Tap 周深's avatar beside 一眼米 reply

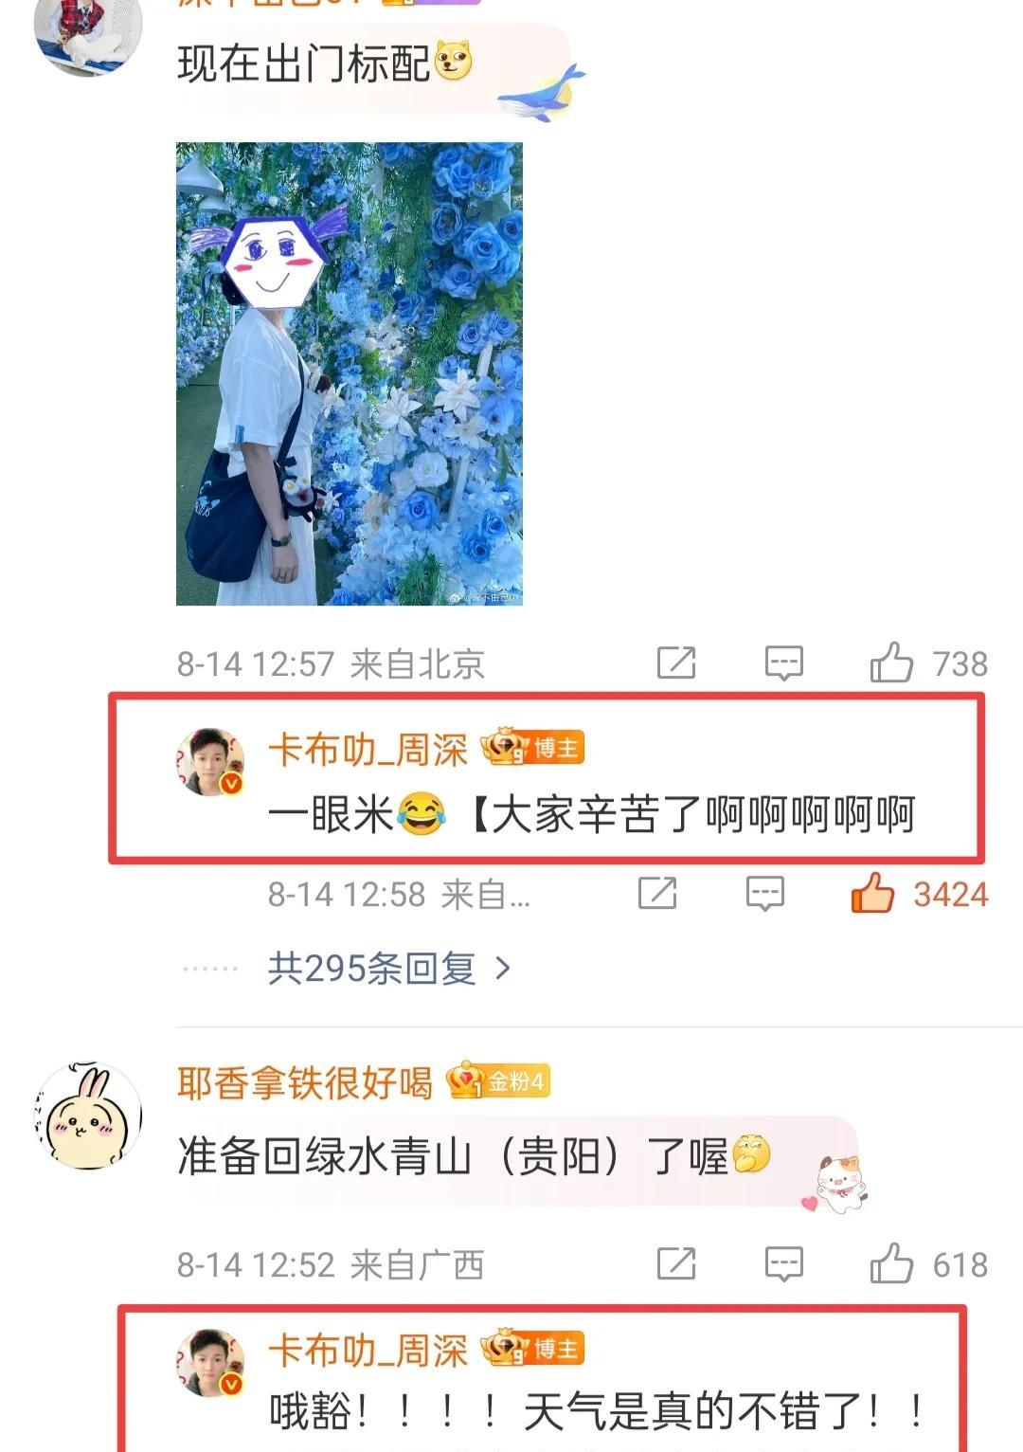pyautogui.click(x=210, y=762)
